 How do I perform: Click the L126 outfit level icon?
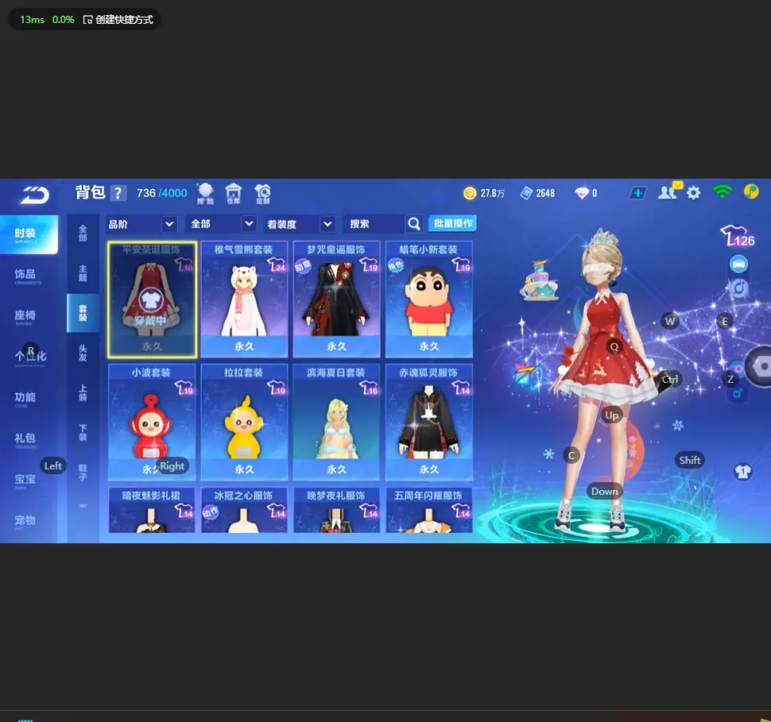[737, 235]
